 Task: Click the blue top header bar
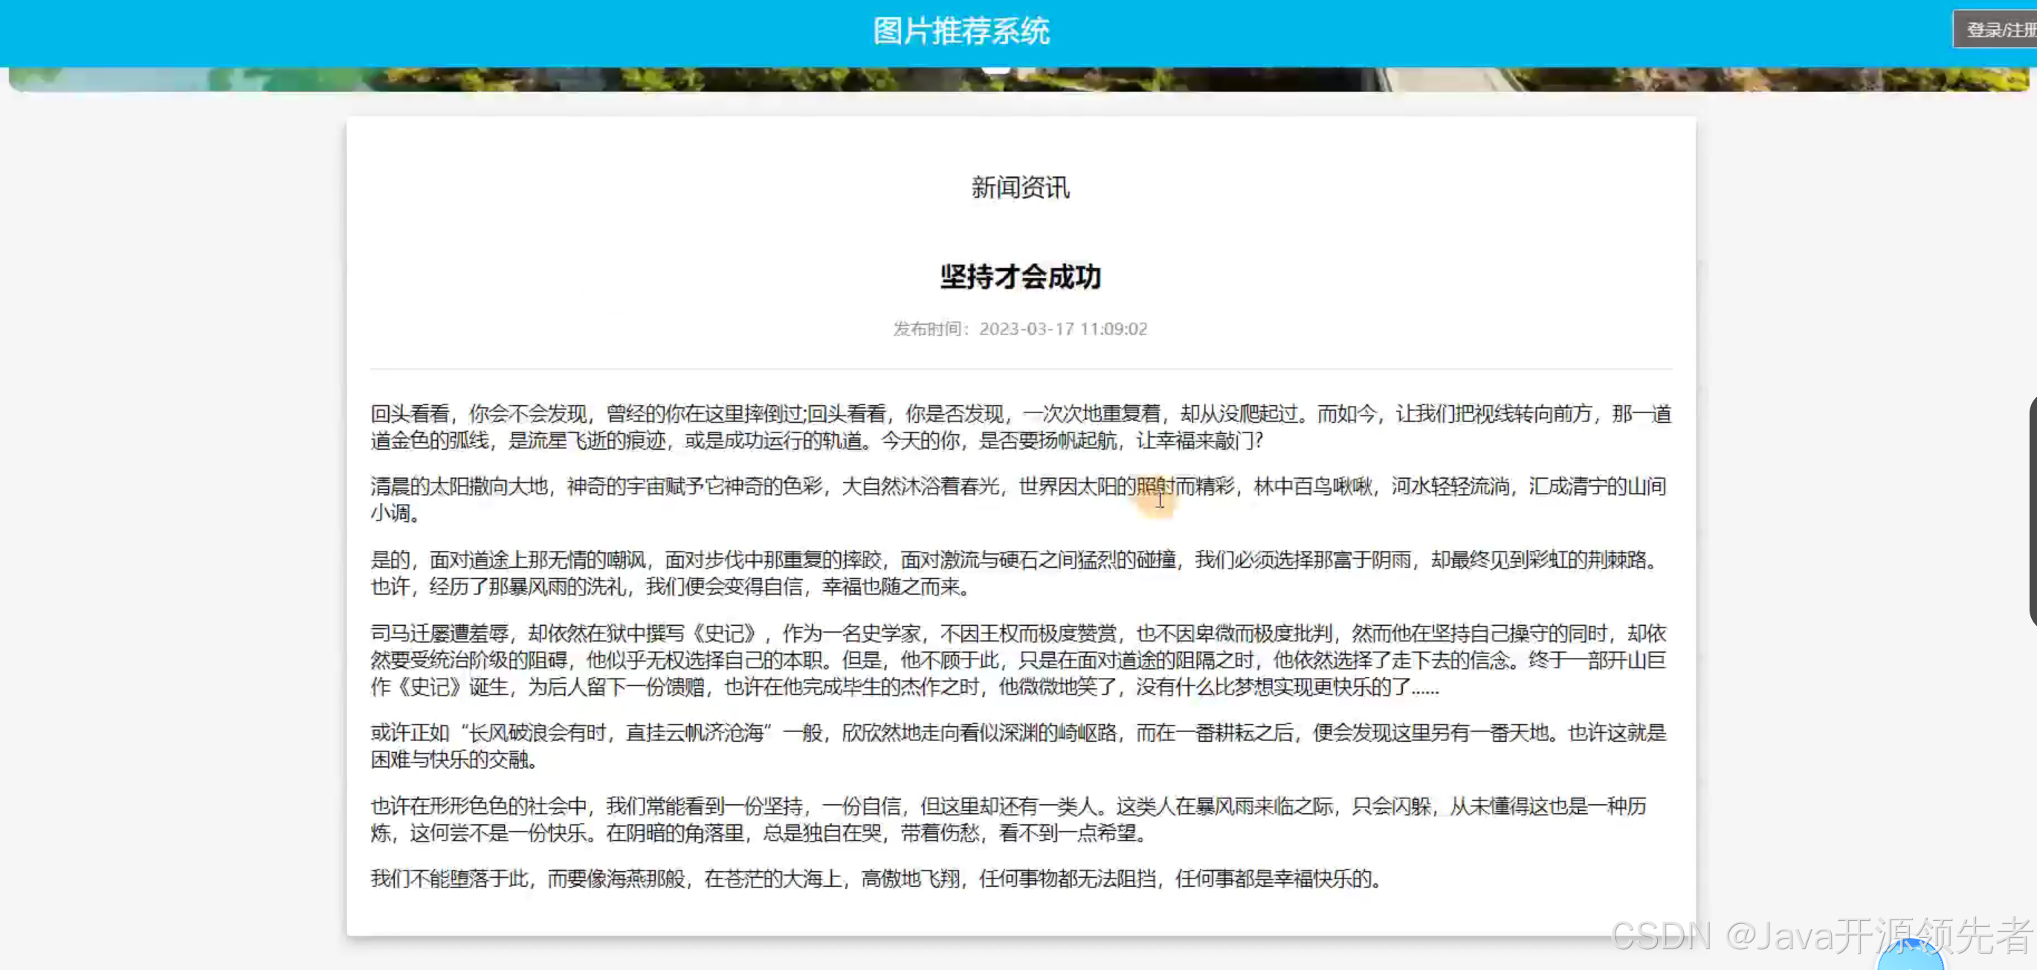(x=554, y=30)
